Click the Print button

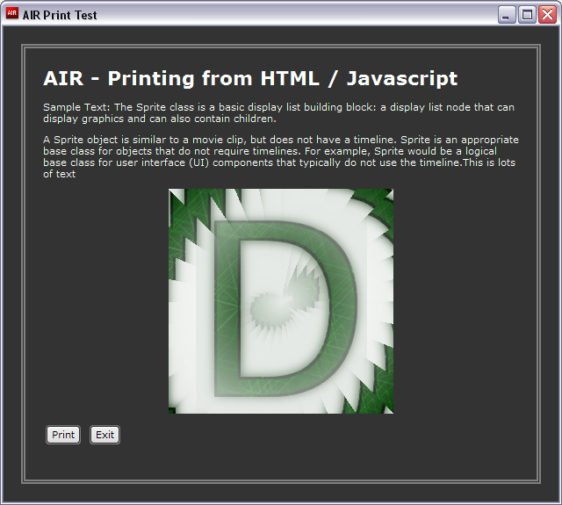click(63, 435)
